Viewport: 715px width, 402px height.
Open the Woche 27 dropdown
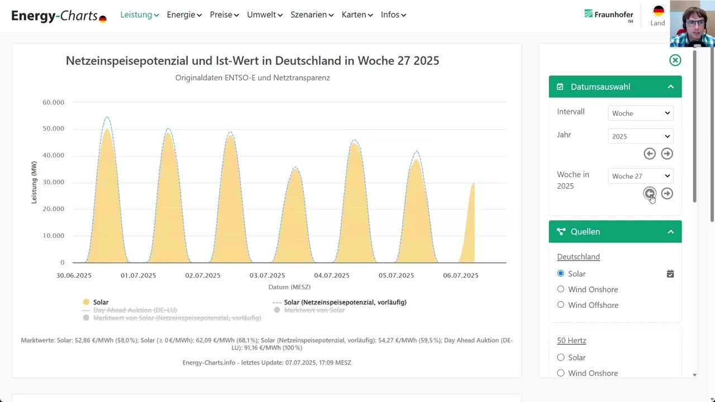(x=641, y=176)
